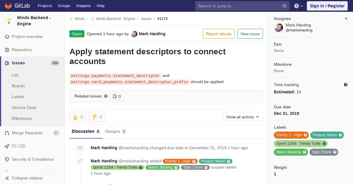This screenshot has height=185, width=353.
Task: Click the Issues count badge 290
Action: click(55, 63)
